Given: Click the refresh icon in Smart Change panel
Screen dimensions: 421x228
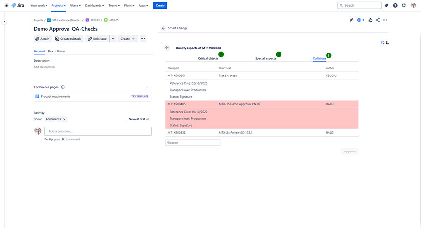Looking at the screenshot, I should [383, 43].
